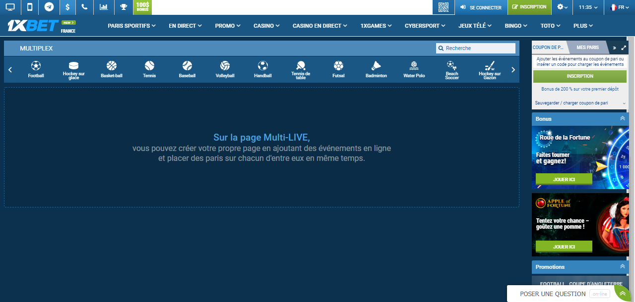635x302 pixels.
Task: Open the Toto menu
Action: coord(550,26)
